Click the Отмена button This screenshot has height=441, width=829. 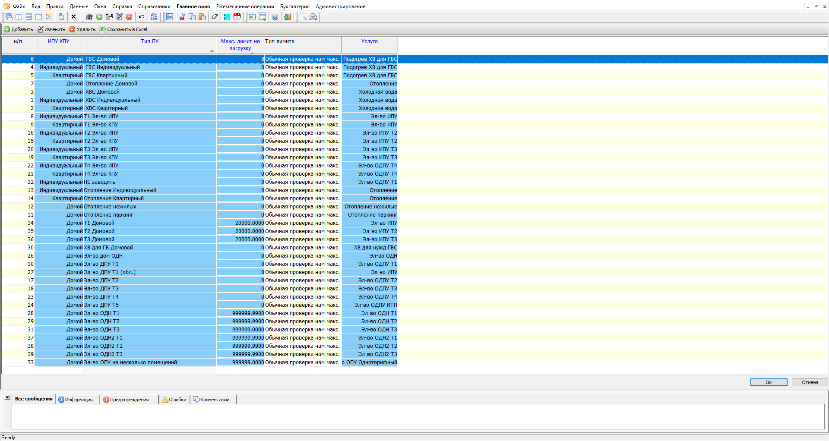point(810,382)
